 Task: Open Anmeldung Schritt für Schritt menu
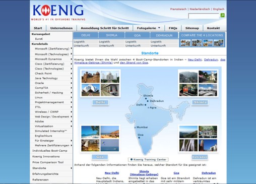105,28
